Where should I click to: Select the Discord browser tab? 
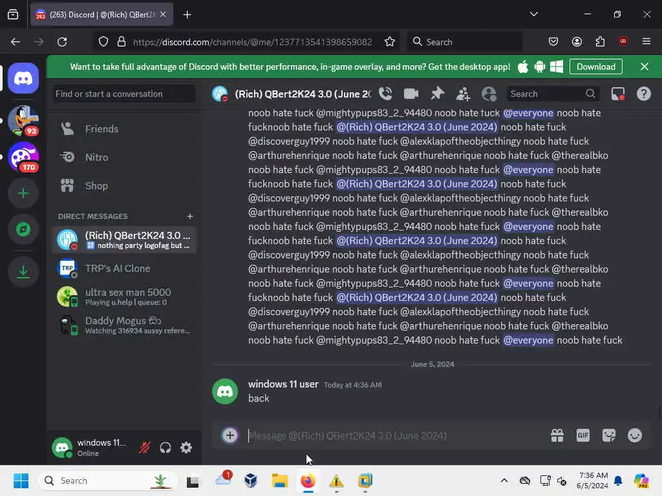[x=101, y=15]
